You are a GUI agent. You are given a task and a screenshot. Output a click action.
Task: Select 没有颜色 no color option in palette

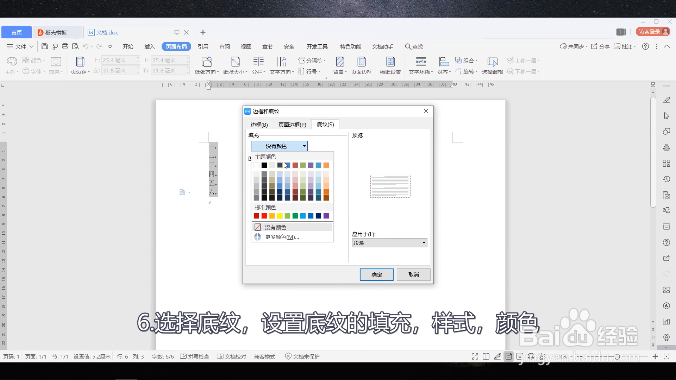tap(292, 227)
